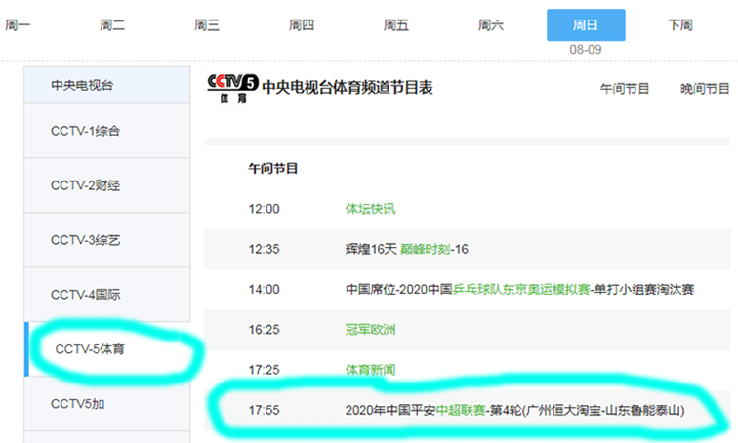Choose CCTV-4国际 channel

pyautogui.click(x=107, y=295)
